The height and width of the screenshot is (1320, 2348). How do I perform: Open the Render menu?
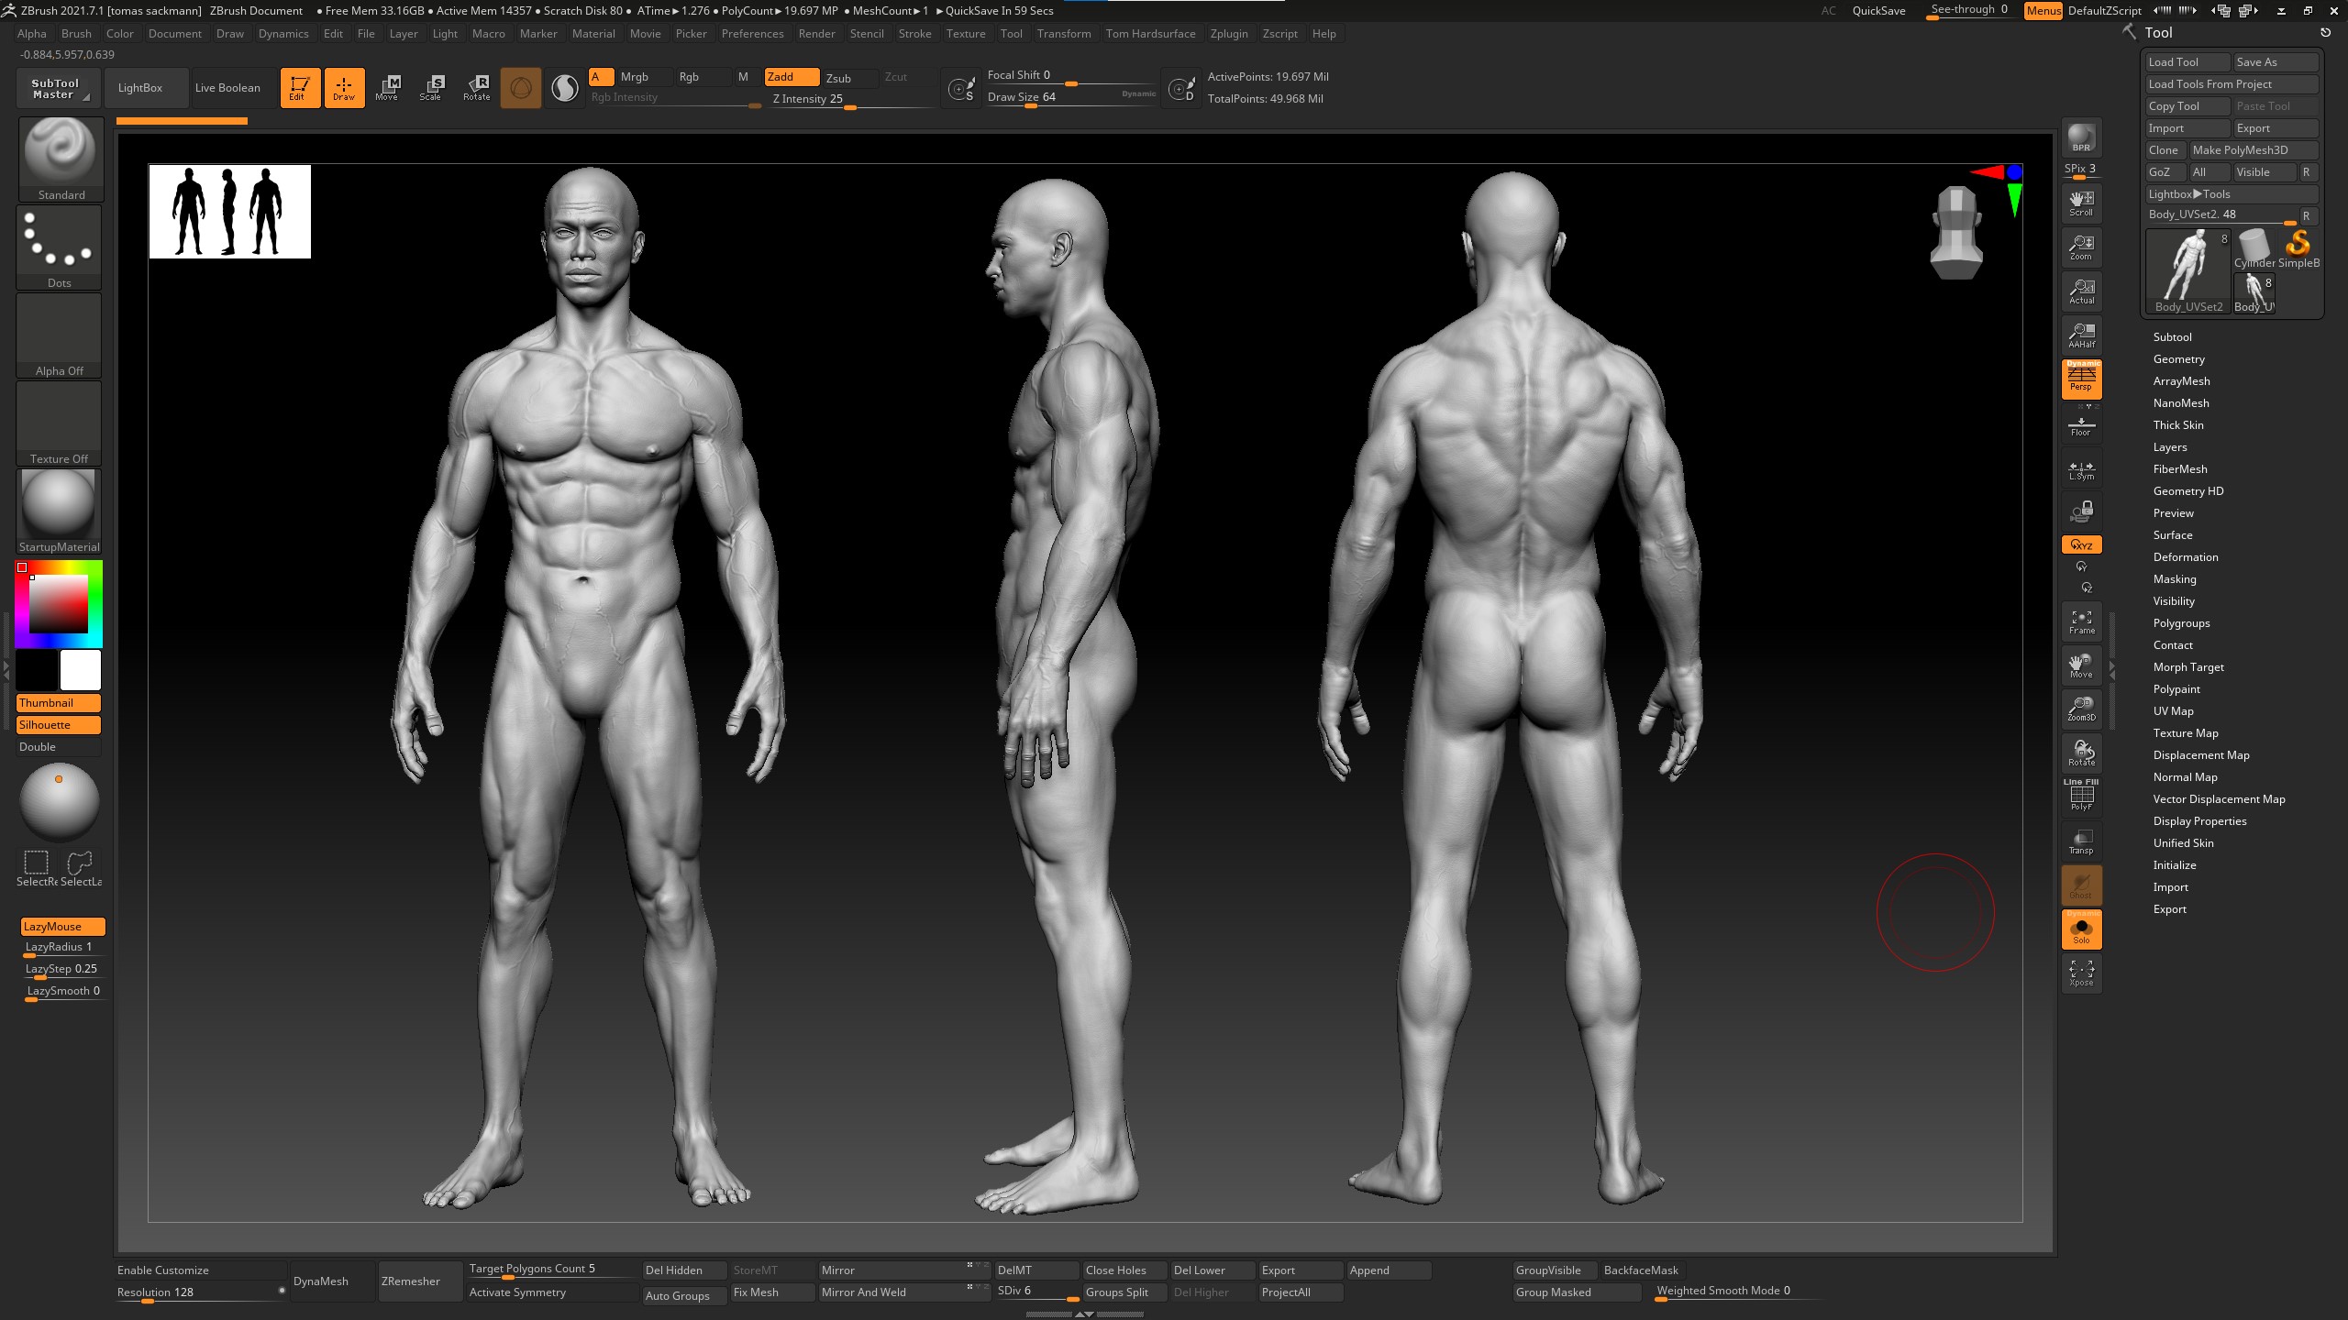click(x=816, y=34)
